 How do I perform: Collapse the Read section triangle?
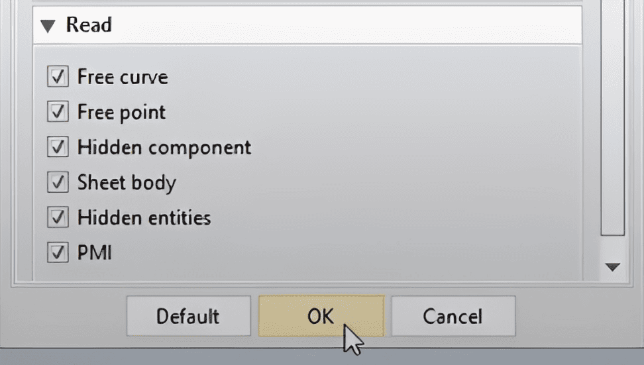(x=48, y=26)
